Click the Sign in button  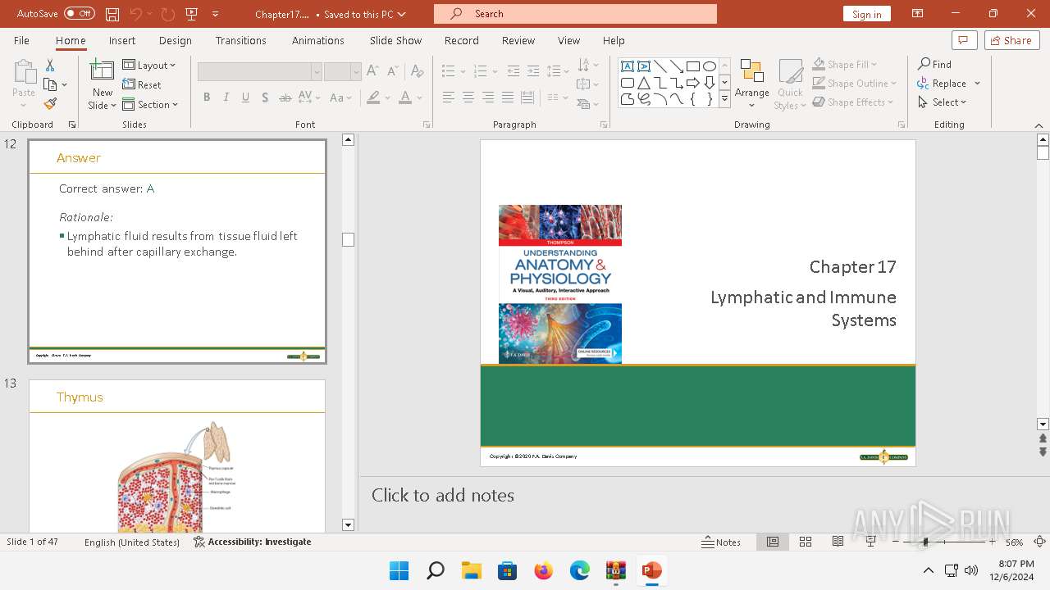coord(866,14)
